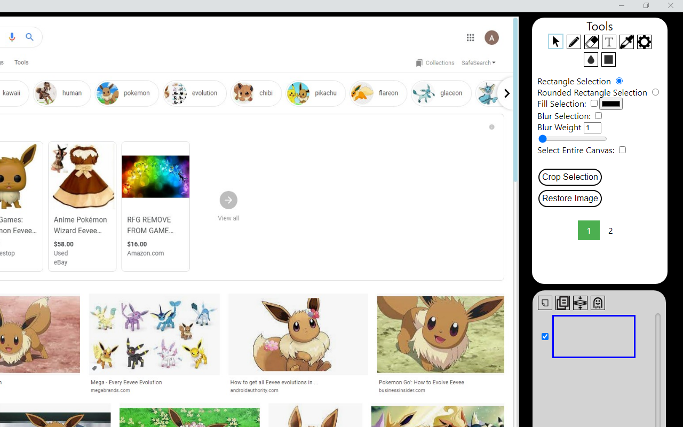The height and width of the screenshot is (427, 683).
Task: Open the account avatar 'A'
Action: click(x=491, y=37)
